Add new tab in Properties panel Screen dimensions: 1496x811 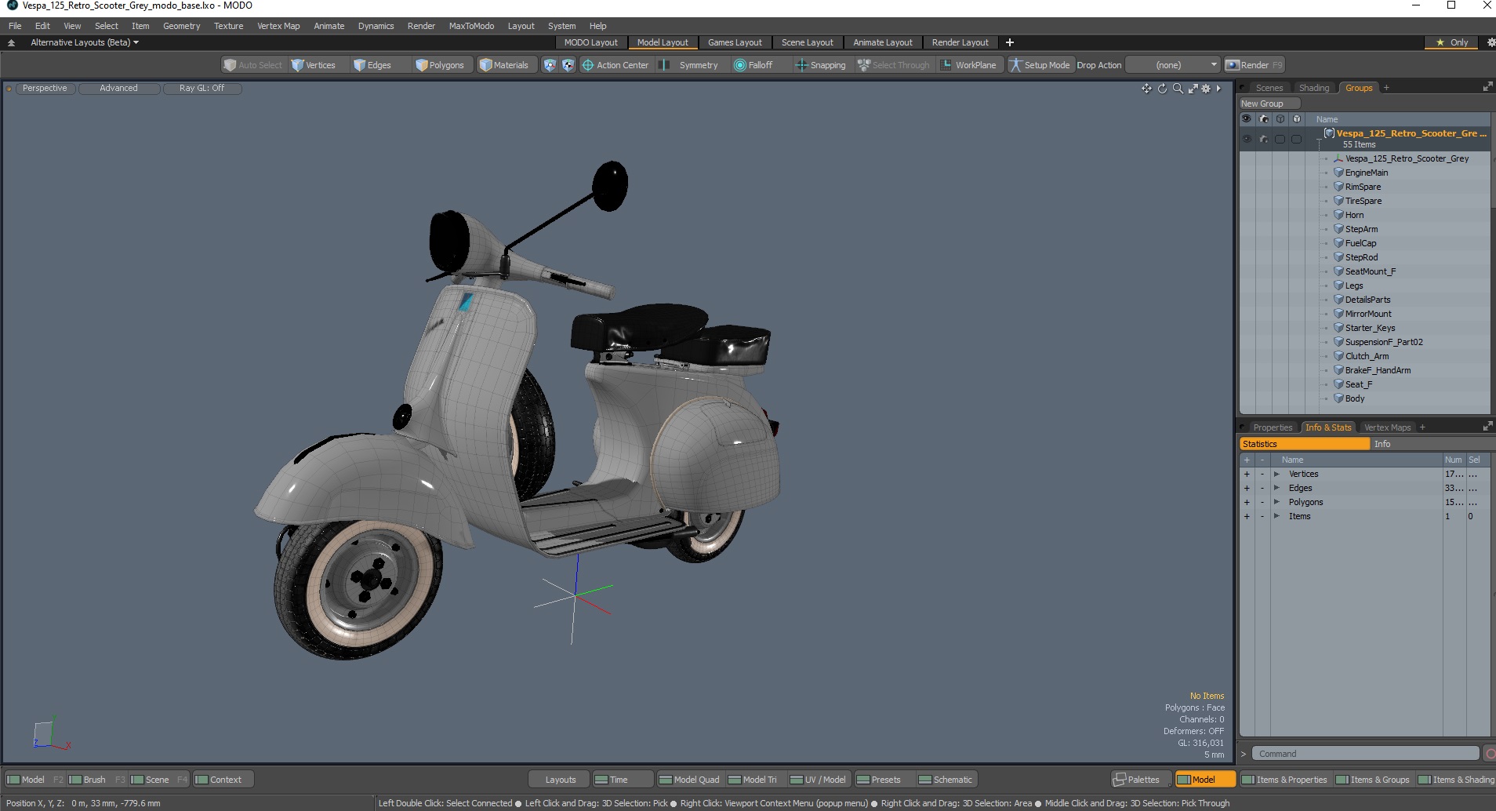(1422, 427)
